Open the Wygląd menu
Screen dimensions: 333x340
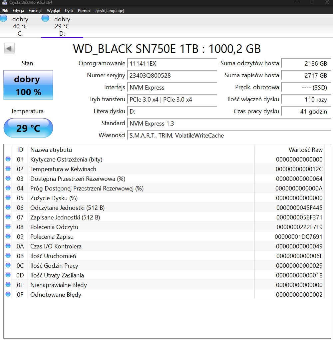[54, 11]
